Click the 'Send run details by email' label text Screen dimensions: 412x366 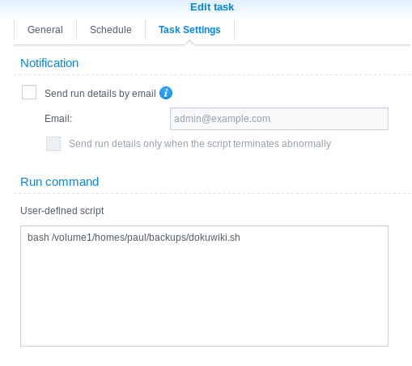(x=100, y=94)
